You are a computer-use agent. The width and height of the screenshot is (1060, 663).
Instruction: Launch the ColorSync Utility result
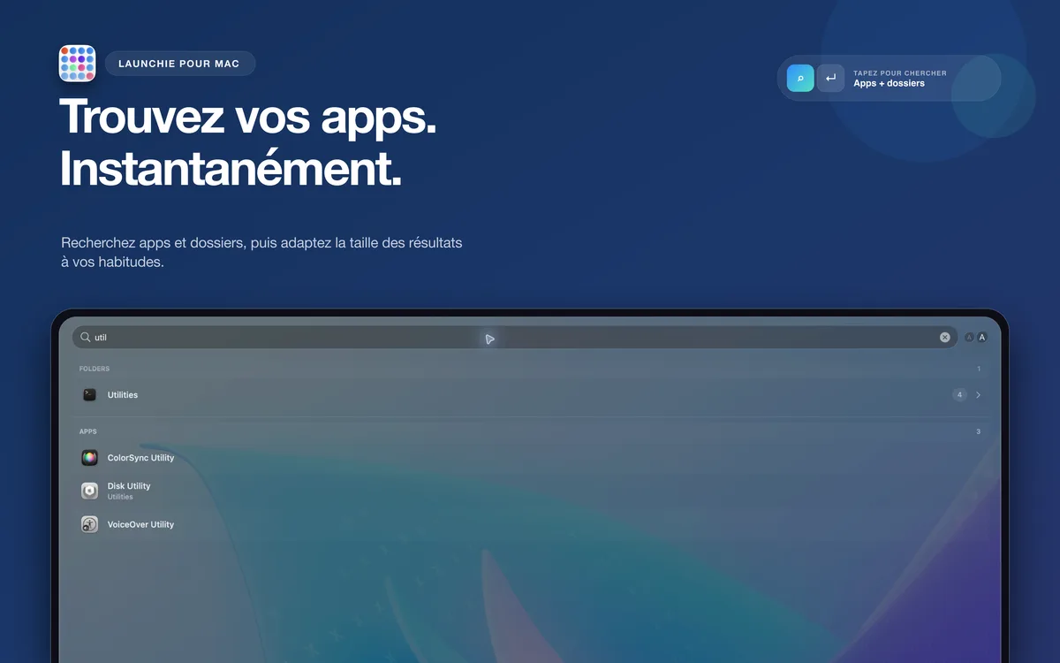(x=530, y=458)
